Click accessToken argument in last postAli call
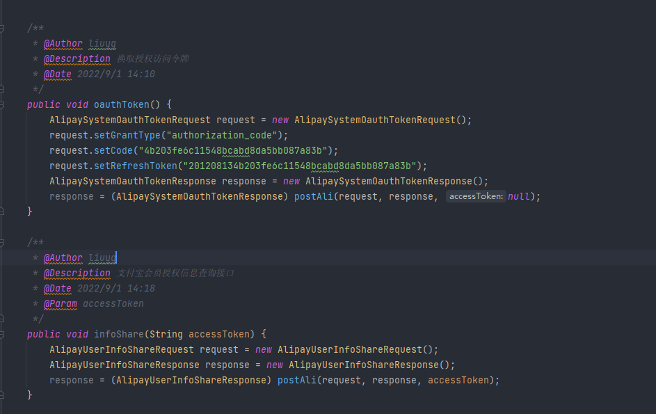Viewport: 656px width, 414px height. [x=458, y=380]
